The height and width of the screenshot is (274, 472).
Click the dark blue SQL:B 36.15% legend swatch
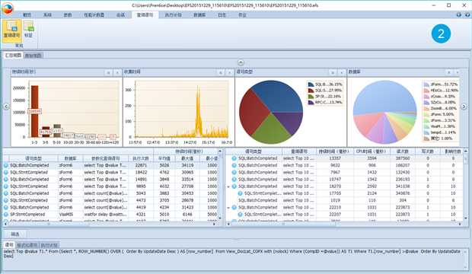click(311, 84)
